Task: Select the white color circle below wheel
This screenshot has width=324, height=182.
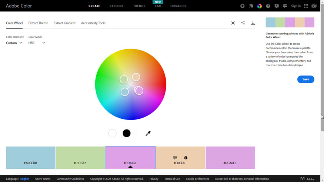Action: (x=113, y=133)
